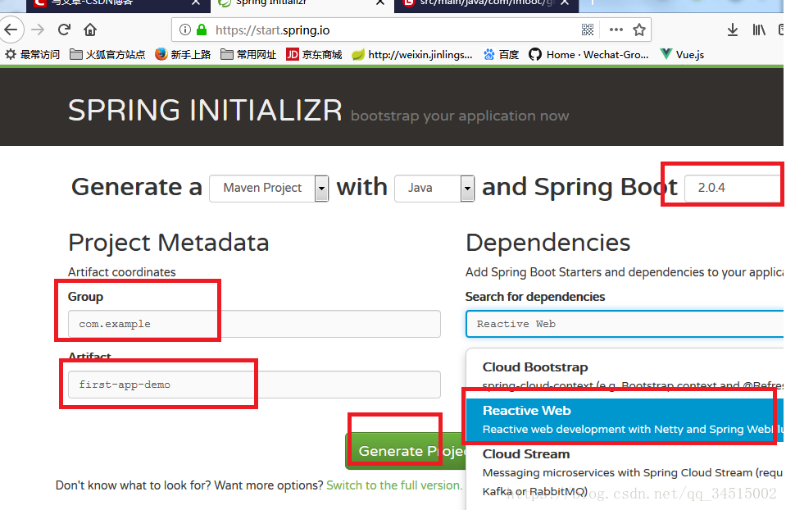
Task: Open the weixin.jinlings bookmark
Action: (x=412, y=54)
